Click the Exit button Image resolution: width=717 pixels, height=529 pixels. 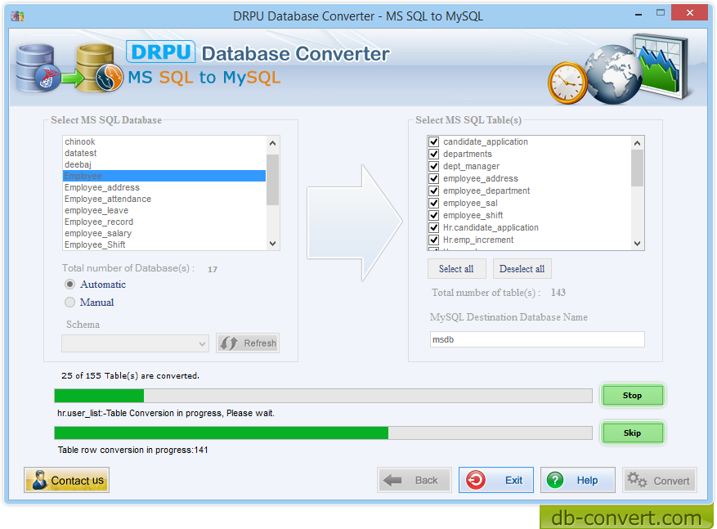point(496,480)
